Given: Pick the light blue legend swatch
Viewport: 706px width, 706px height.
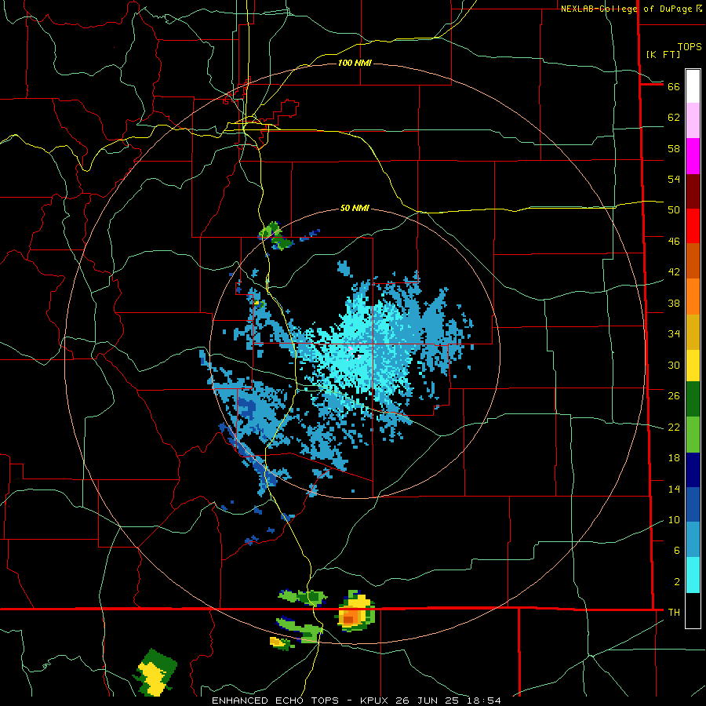Looking at the screenshot, I should point(693,540).
